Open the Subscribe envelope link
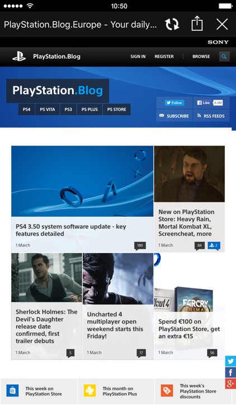236x420 pixels. (x=174, y=116)
